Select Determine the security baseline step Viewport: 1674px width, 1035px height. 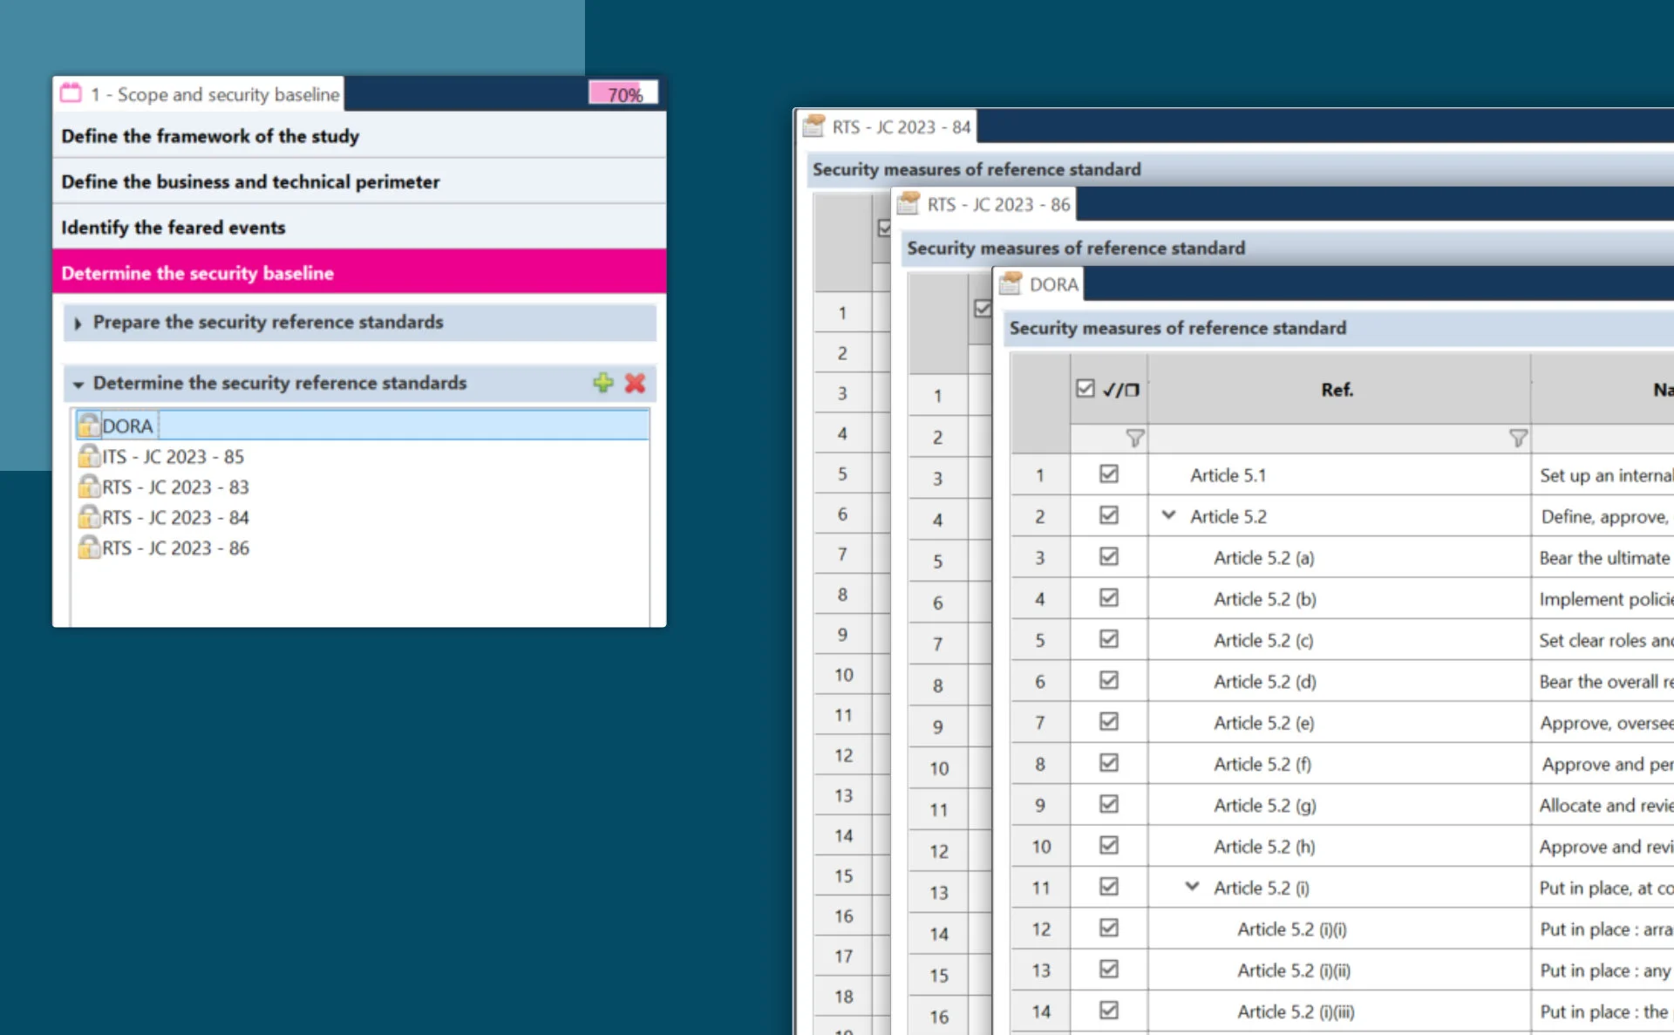[359, 272]
